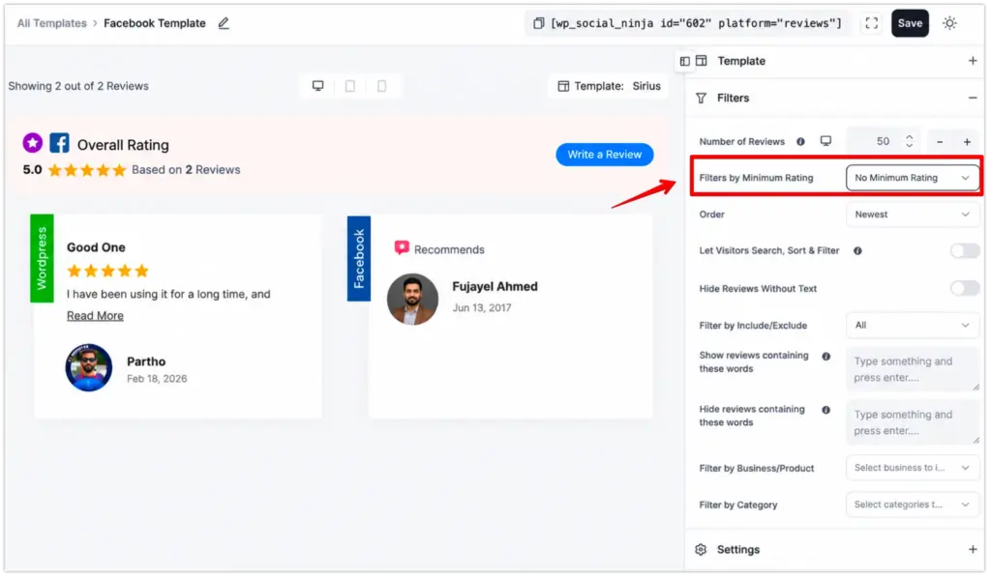Click the Good One review title
Screen dimensions: 991x576
pos(96,248)
